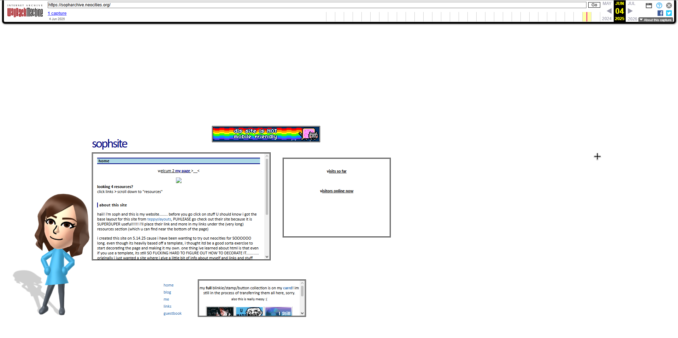
Task: Open Wayback Machine help icon
Action: pyautogui.click(x=659, y=5)
